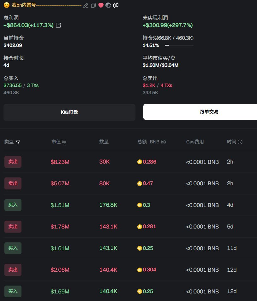Screen dimensions: 257x301
Task: Click average market cap $1.60M/$3.04M
Action: click(x=160, y=65)
